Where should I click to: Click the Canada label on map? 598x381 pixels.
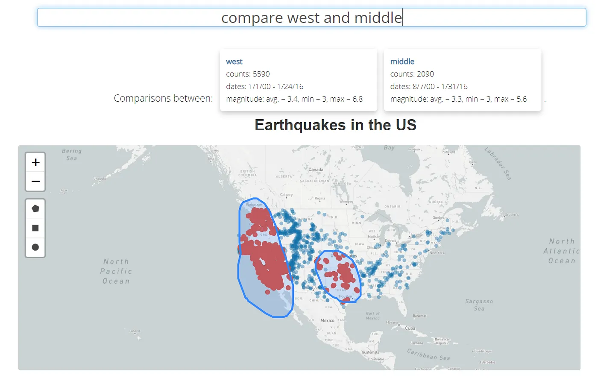[x=316, y=170]
